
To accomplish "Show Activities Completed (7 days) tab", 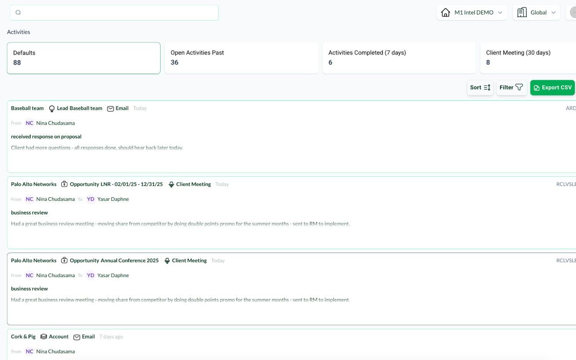I will click(x=398, y=58).
